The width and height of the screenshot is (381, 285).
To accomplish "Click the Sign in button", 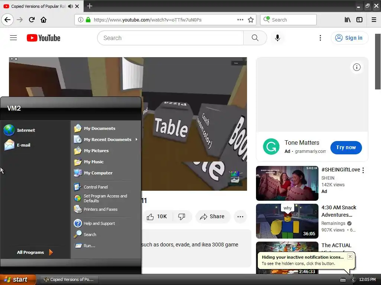I will coord(349,38).
